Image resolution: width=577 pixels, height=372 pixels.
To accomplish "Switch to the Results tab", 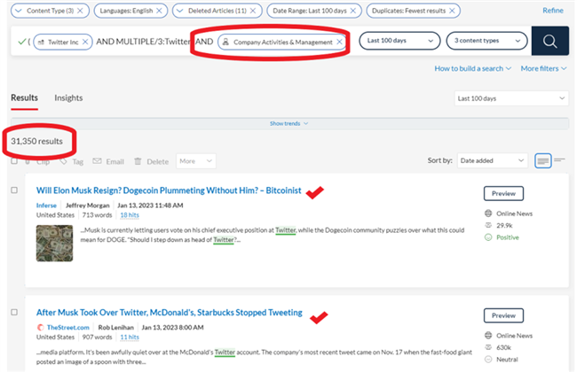I will click(x=24, y=98).
